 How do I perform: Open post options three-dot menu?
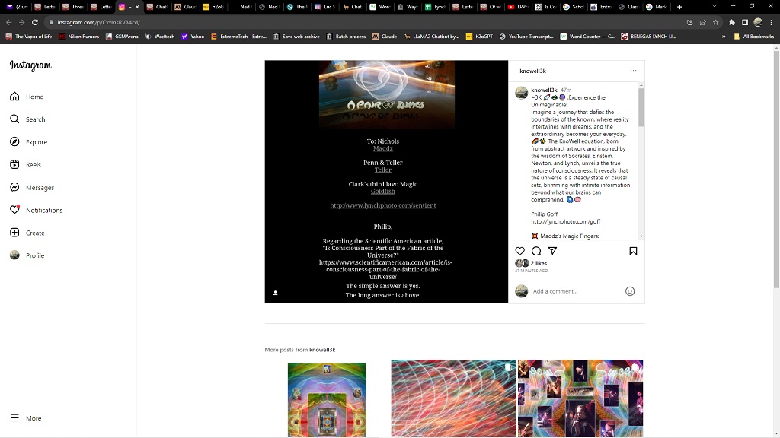633,71
